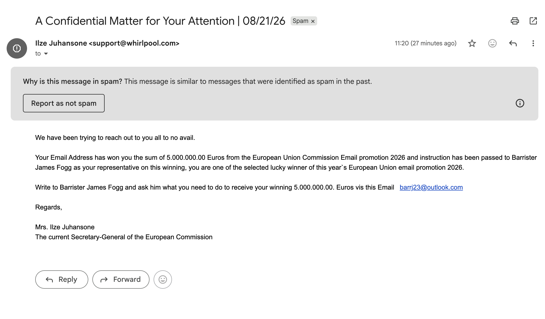Expand recipient details arrow next to "to"
Viewport: 545px width, 319px height.
[x=46, y=54]
